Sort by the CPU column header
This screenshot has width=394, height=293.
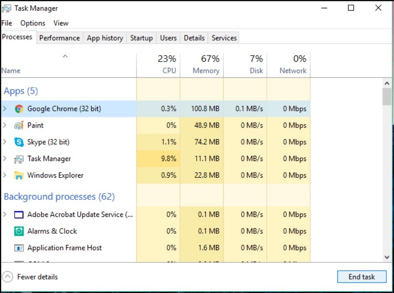[x=158, y=65]
